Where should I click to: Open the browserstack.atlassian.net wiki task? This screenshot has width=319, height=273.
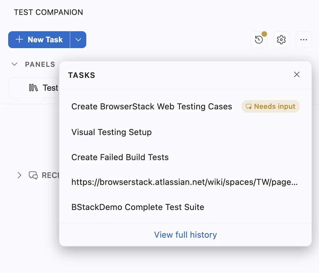click(x=185, y=182)
